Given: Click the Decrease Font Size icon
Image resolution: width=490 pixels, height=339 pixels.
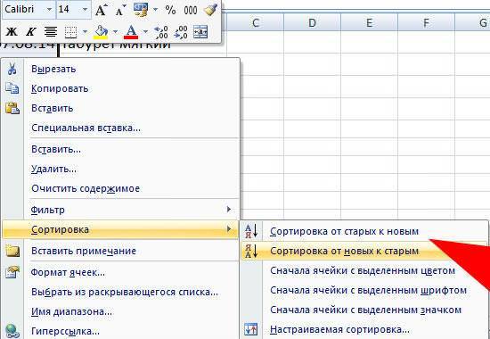Looking at the screenshot, I should [120, 11].
